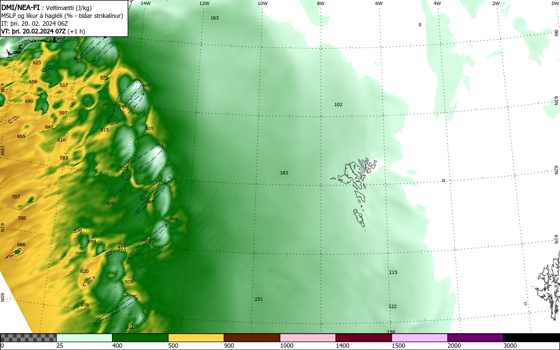560x350 pixels.
Task: Click the IT initialization time line
Action: point(34,23)
